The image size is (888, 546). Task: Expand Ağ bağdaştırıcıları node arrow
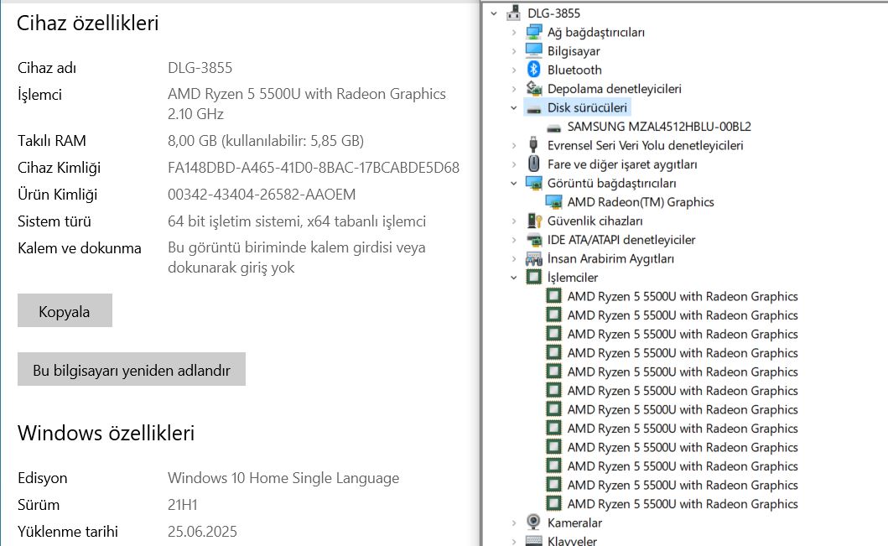[x=514, y=32]
